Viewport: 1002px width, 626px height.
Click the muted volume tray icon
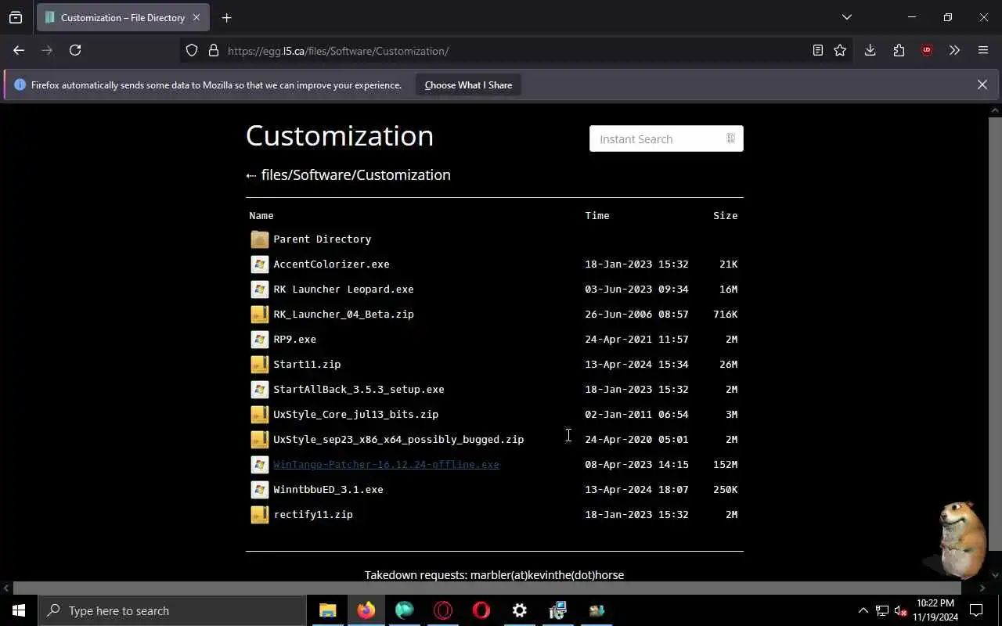900,610
